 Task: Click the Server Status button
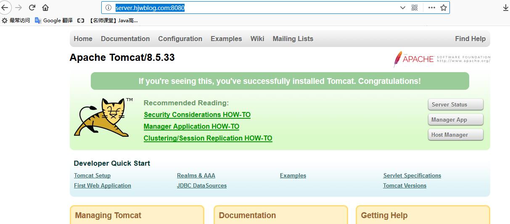pos(455,104)
